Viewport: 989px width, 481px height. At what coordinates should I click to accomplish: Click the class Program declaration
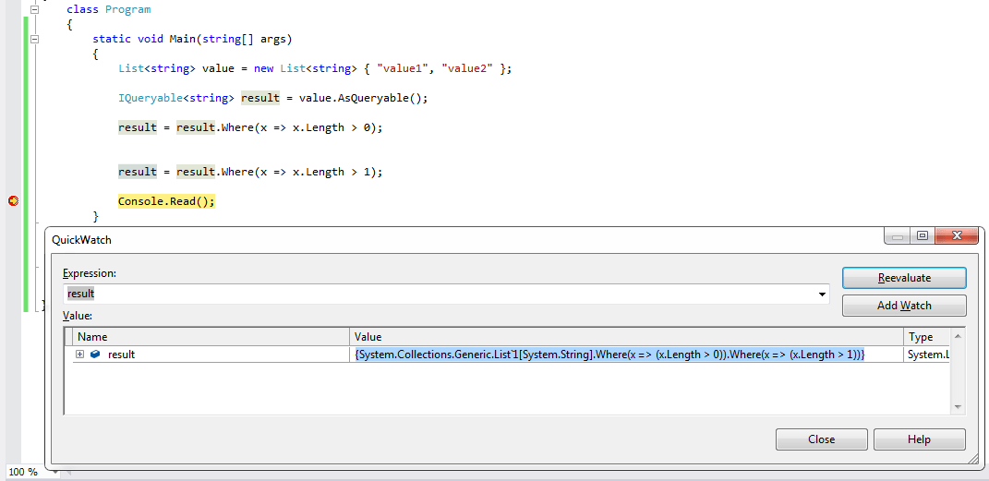pos(108,9)
